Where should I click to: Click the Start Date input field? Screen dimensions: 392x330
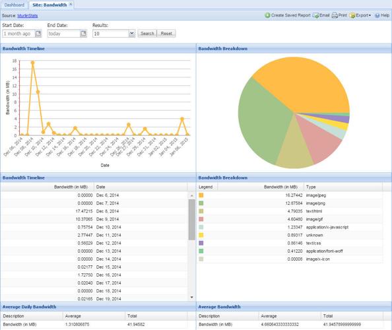[18, 34]
